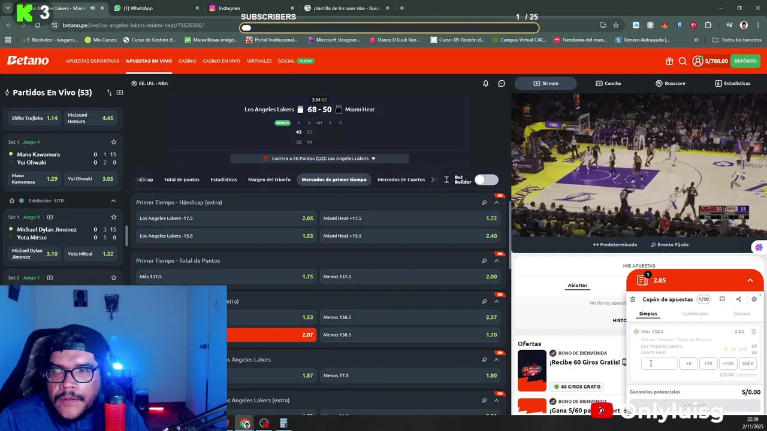Open the Betano search icon
Image resolution: width=767 pixels, height=431 pixels.
(x=683, y=61)
